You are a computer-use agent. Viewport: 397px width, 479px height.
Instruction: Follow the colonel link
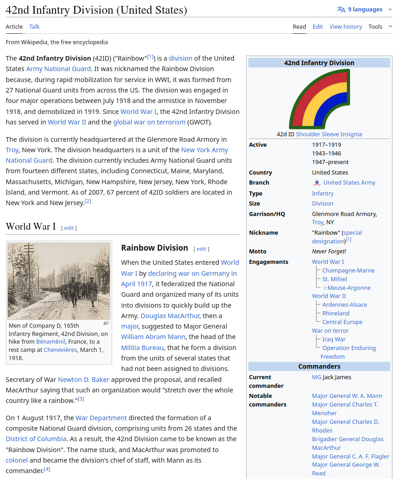(x=16, y=460)
